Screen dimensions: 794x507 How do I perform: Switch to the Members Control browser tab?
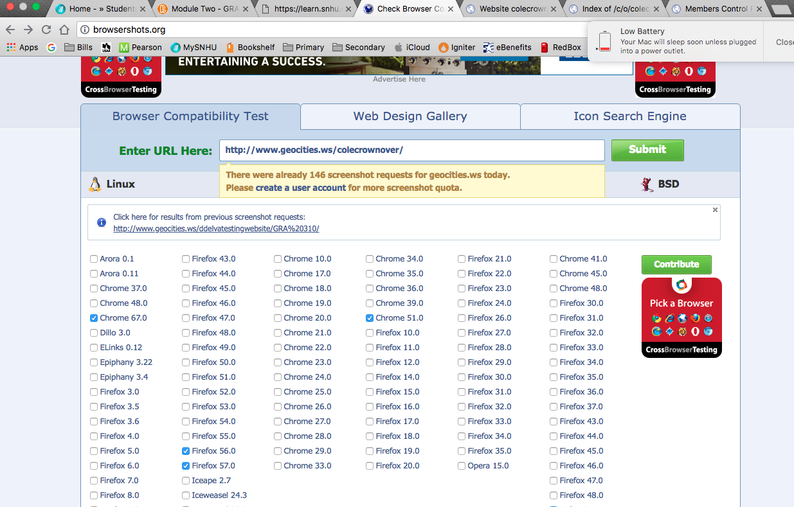tap(717, 9)
